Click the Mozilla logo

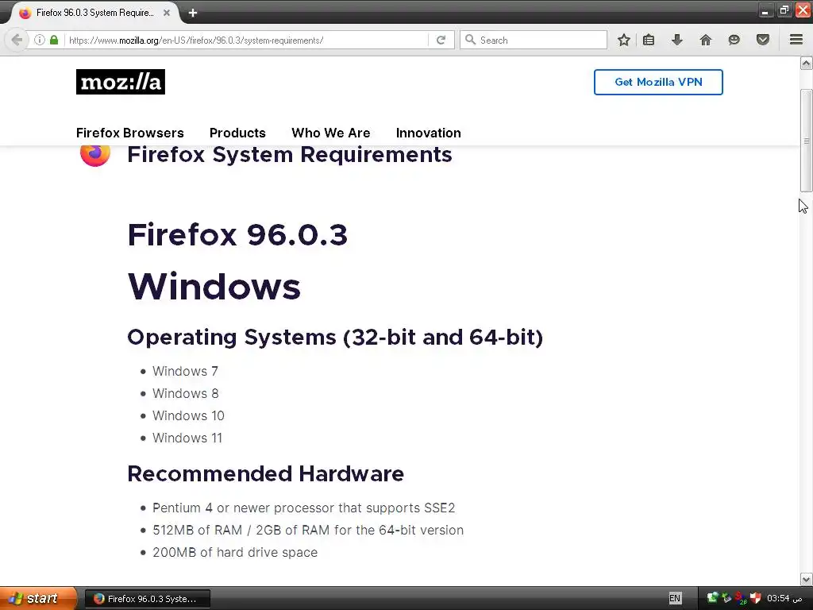[x=121, y=82]
